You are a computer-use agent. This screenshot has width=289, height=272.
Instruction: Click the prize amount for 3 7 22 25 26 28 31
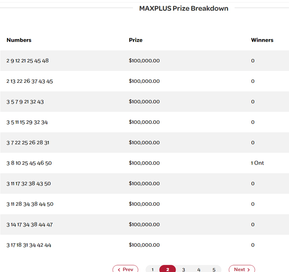pos(144,142)
